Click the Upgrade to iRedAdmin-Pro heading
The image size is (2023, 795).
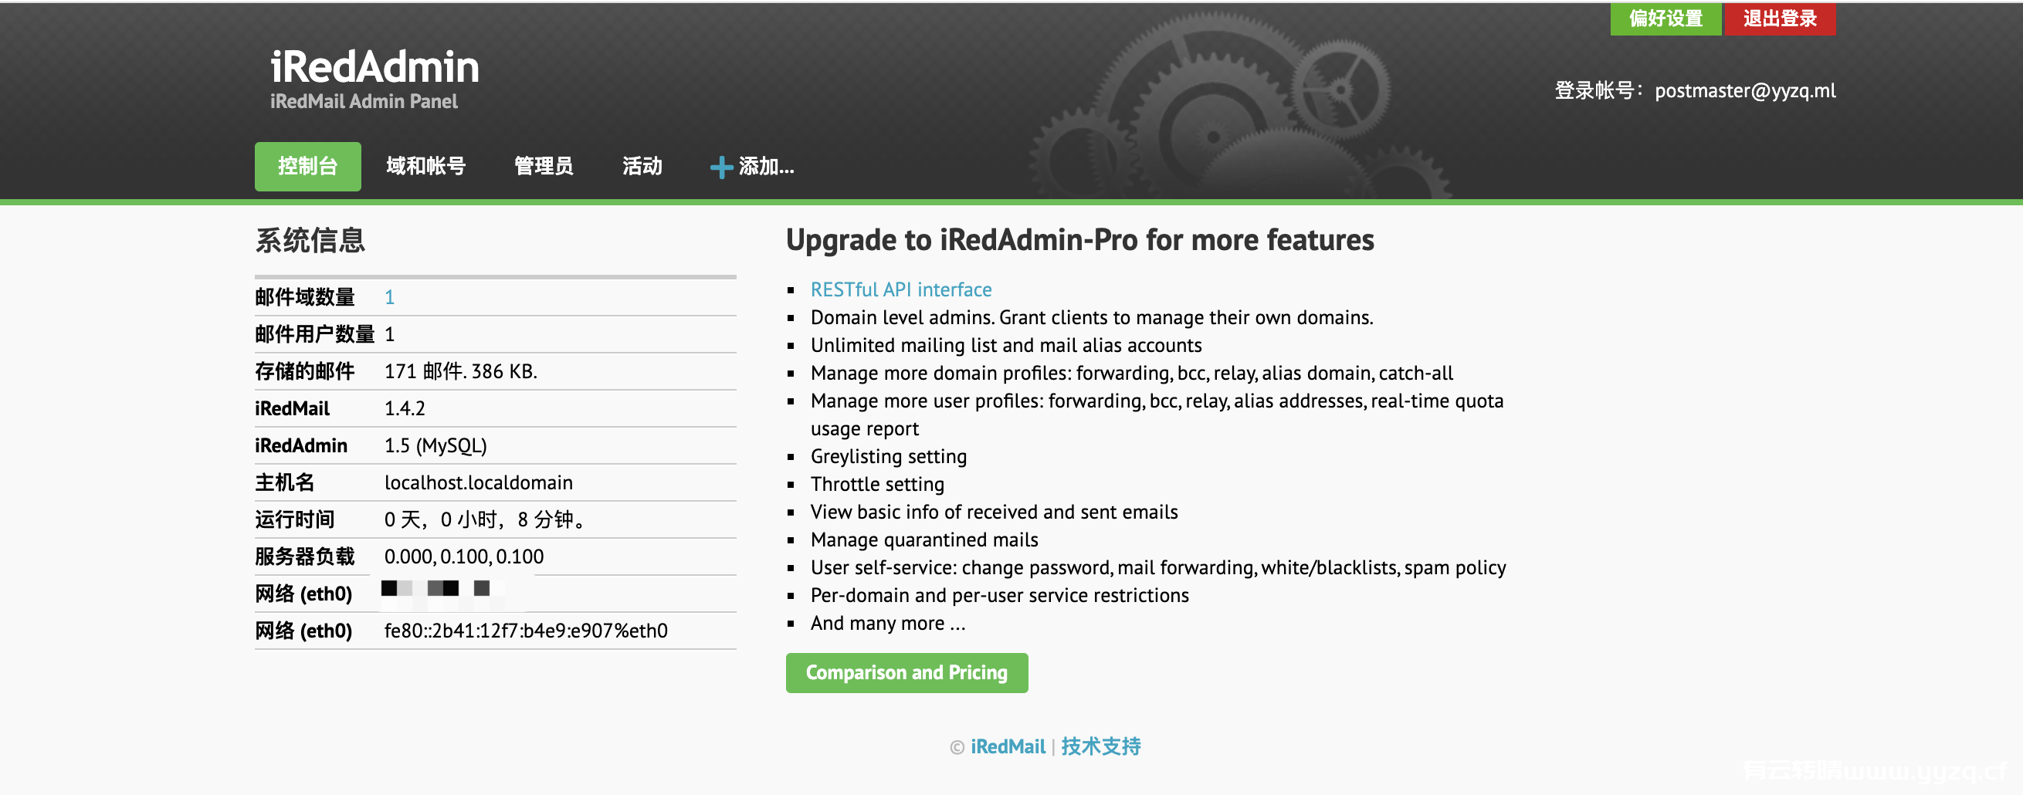(x=1079, y=240)
